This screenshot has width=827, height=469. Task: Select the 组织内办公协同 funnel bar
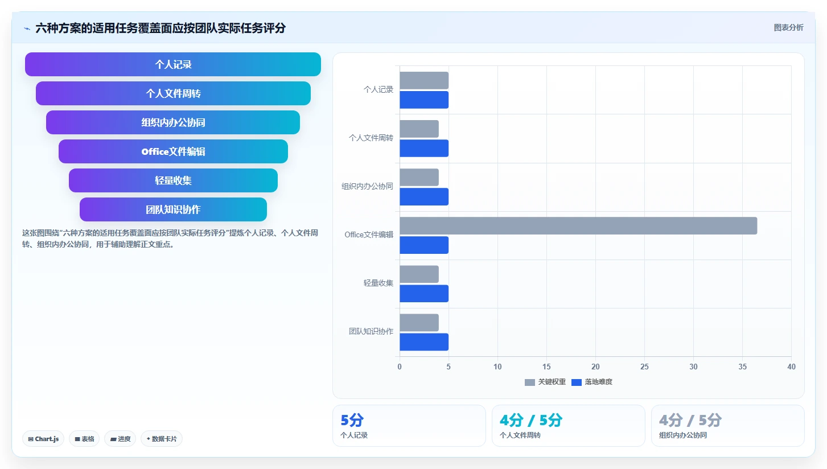pyautogui.click(x=173, y=122)
